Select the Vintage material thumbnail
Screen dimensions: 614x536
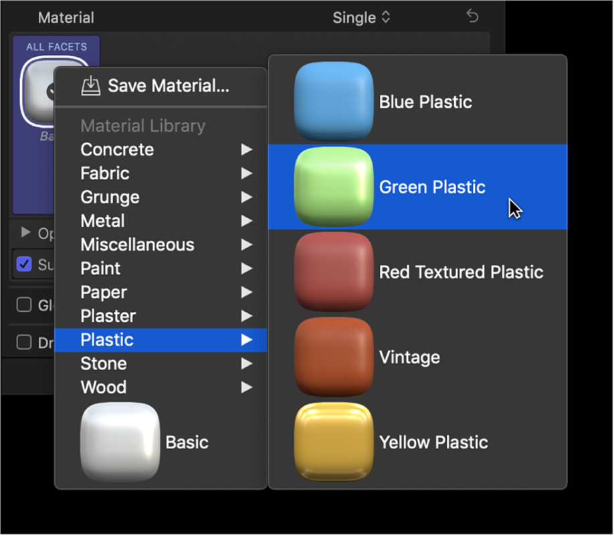click(333, 357)
